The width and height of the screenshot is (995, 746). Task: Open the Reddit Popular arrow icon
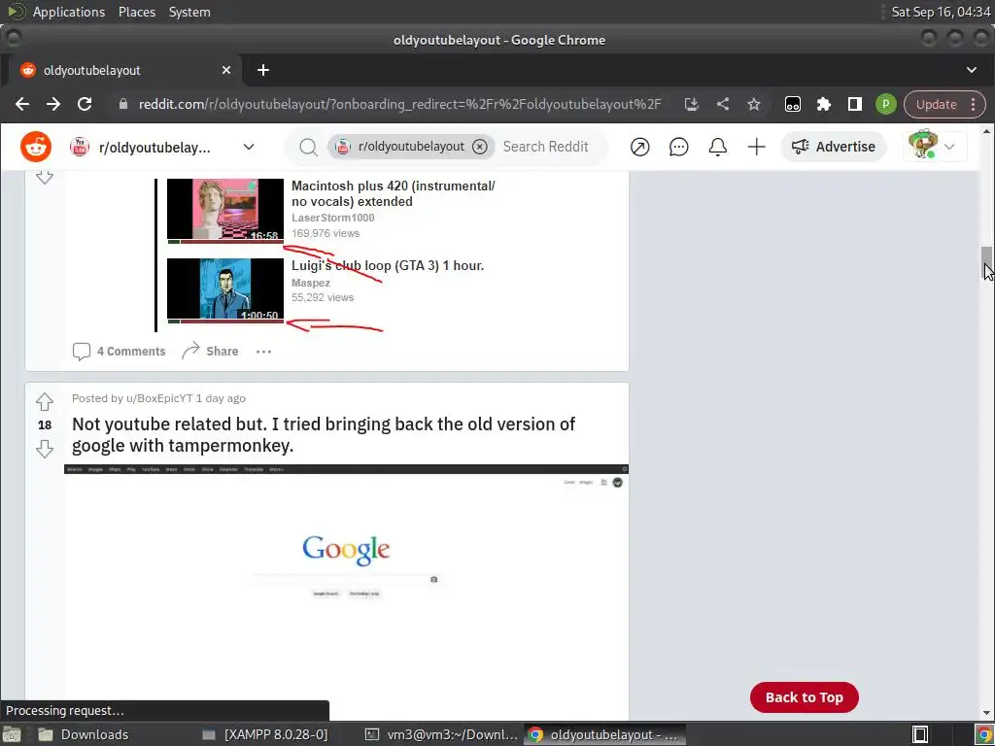point(639,148)
